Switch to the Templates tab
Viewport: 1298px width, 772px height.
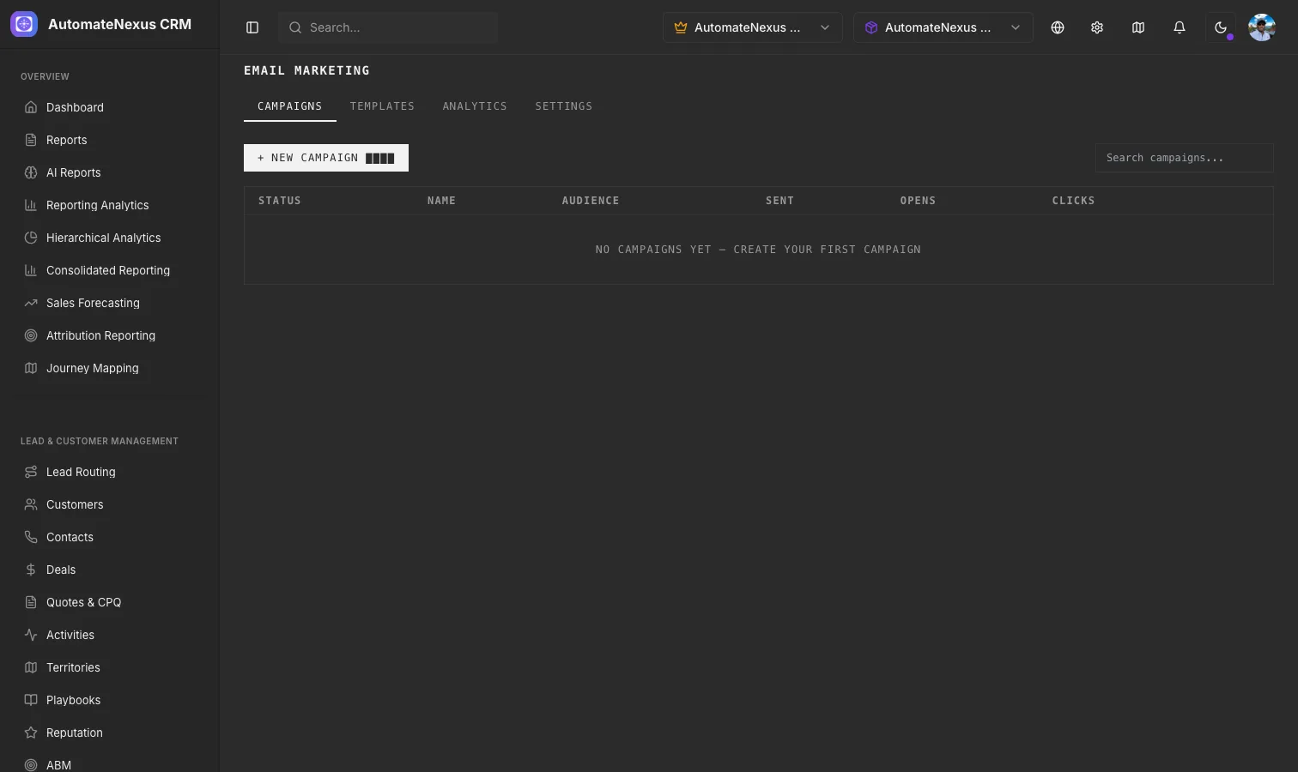click(382, 106)
